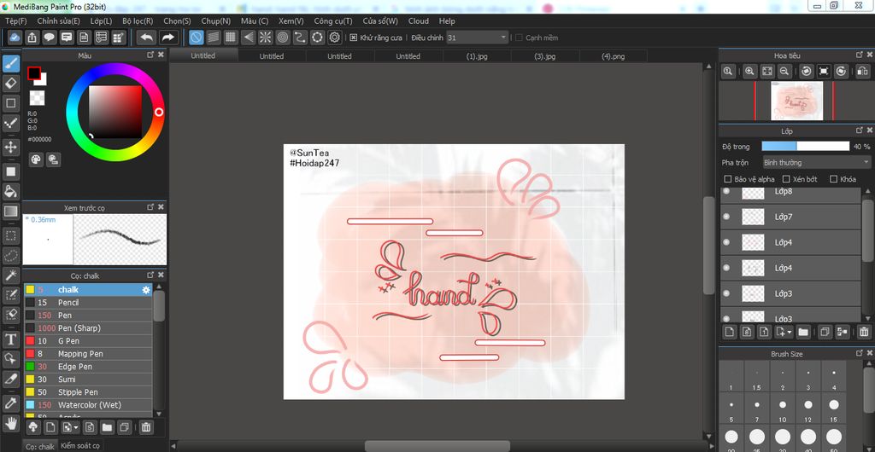The image size is (875, 452).
Task: Toggle the Khử răng cưa checkbox
Action: pos(353,38)
